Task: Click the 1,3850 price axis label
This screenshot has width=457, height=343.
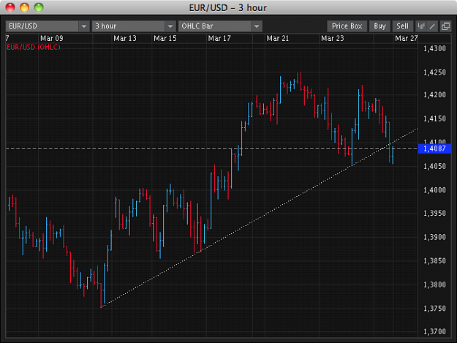Action: [x=434, y=260]
